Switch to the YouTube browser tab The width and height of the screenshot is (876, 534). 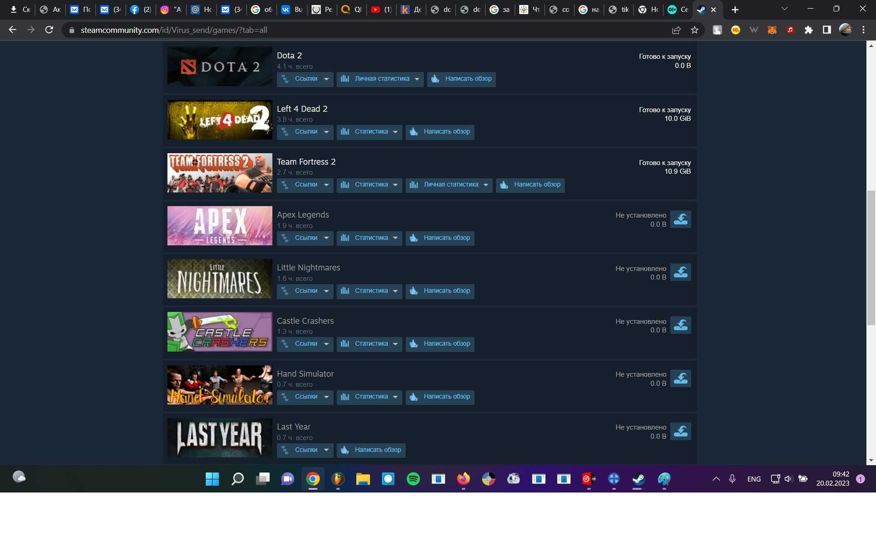pos(381,10)
